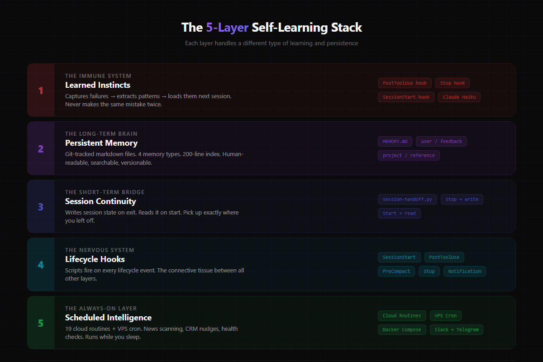The width and height of the screenshot is (543, 362).
Task: Click the Slack + Telegram tag
Action: click(x=456, y=330)
